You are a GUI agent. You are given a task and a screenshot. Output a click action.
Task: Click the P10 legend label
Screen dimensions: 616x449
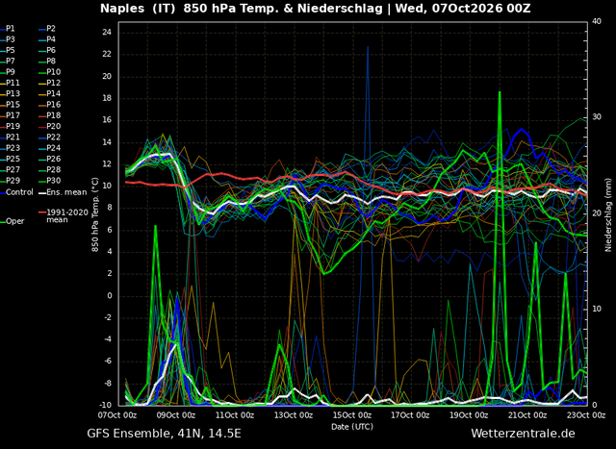click(x=54, y=72)
